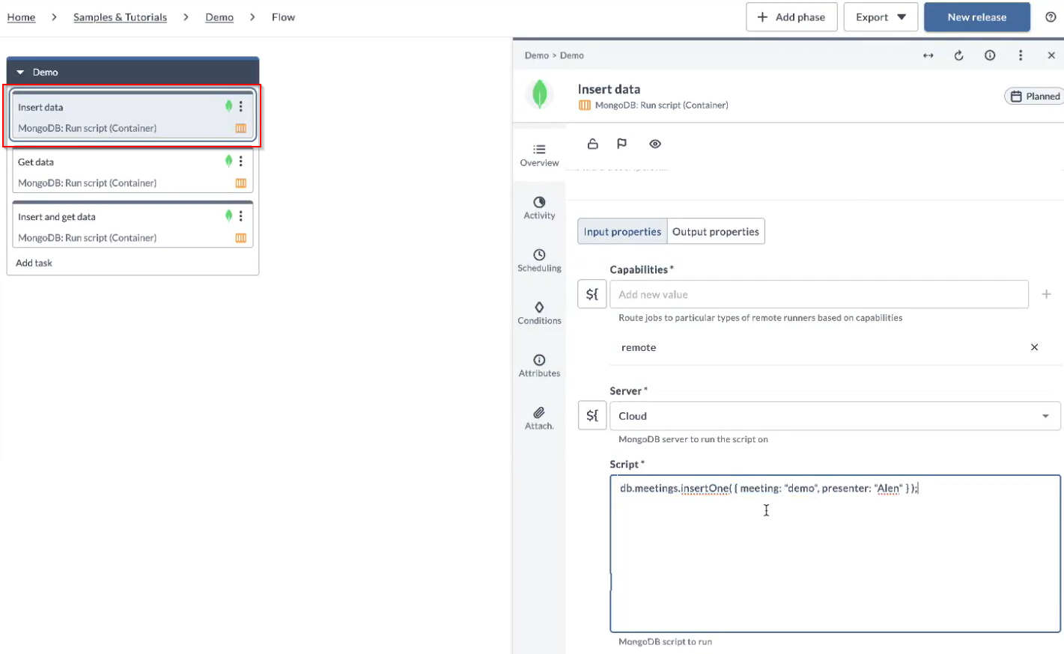Open the Overview side tab

click(539, 155)
